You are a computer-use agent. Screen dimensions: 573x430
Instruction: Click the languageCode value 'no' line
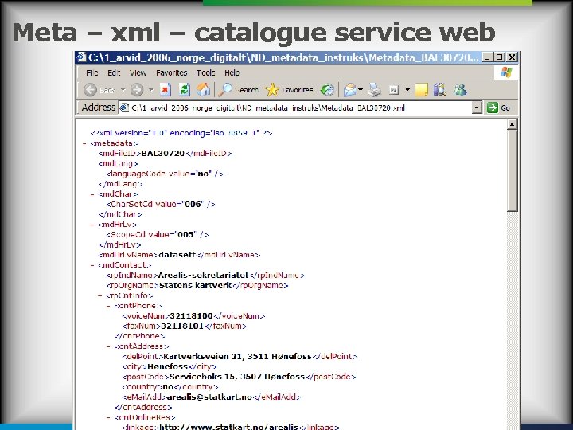pos(166,174)
